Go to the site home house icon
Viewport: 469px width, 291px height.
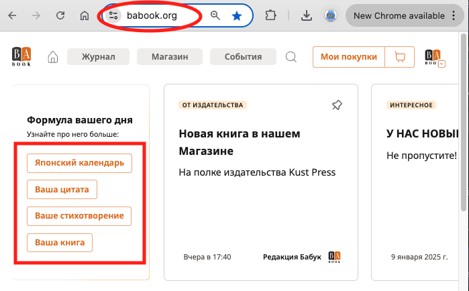(52, 57)
